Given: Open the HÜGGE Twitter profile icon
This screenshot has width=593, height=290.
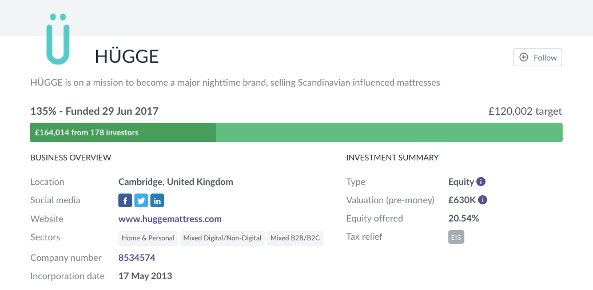Looking at the screenshot, I should [x=141, y=200].
